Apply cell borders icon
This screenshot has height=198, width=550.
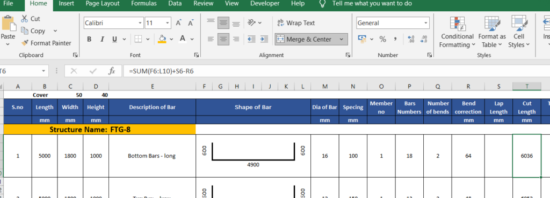(x=138, y=39)
